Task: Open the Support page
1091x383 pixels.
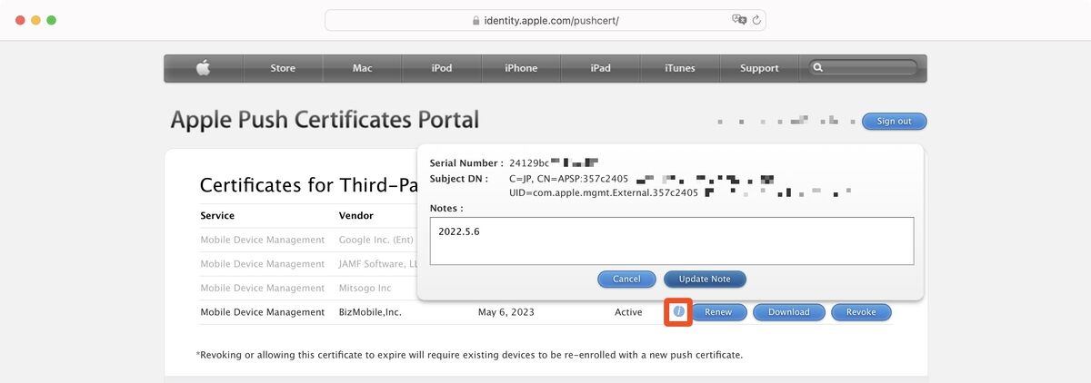Action: pyautogui.click(x=759, y=68)
